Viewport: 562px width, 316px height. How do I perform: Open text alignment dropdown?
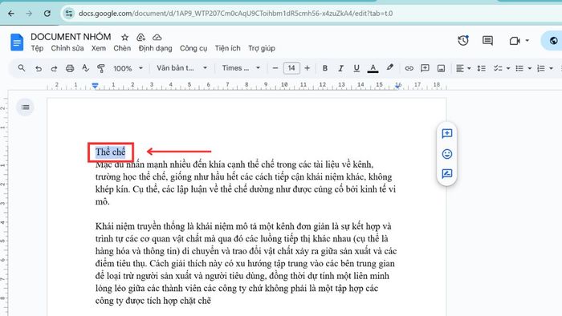click(x=463, y=68)
